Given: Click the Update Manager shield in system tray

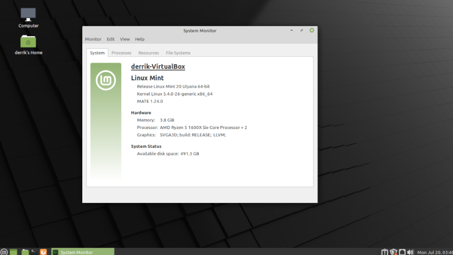Looking at the screenshot, I should click(393, 251).
